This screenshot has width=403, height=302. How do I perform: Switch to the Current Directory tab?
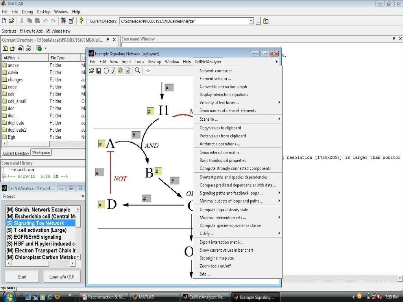click(x=16, y=153)
